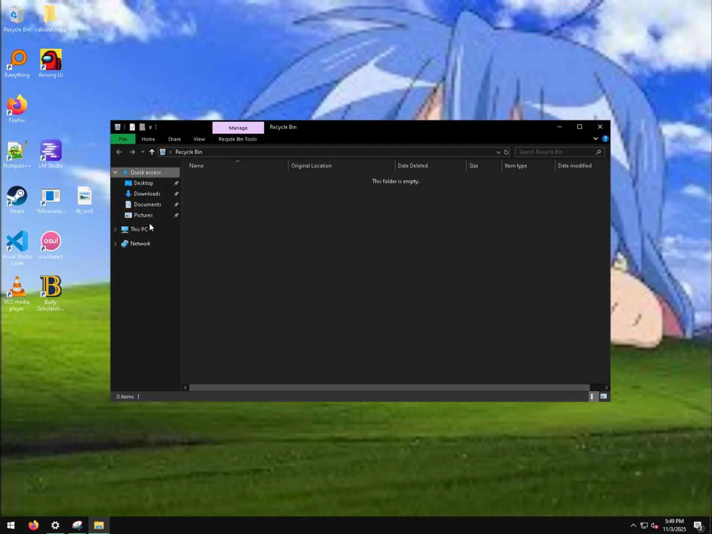The width and height of the screenshot is (712, 534).
Task: Expand the ribbon with the chevron
Action: coord(595,139)
